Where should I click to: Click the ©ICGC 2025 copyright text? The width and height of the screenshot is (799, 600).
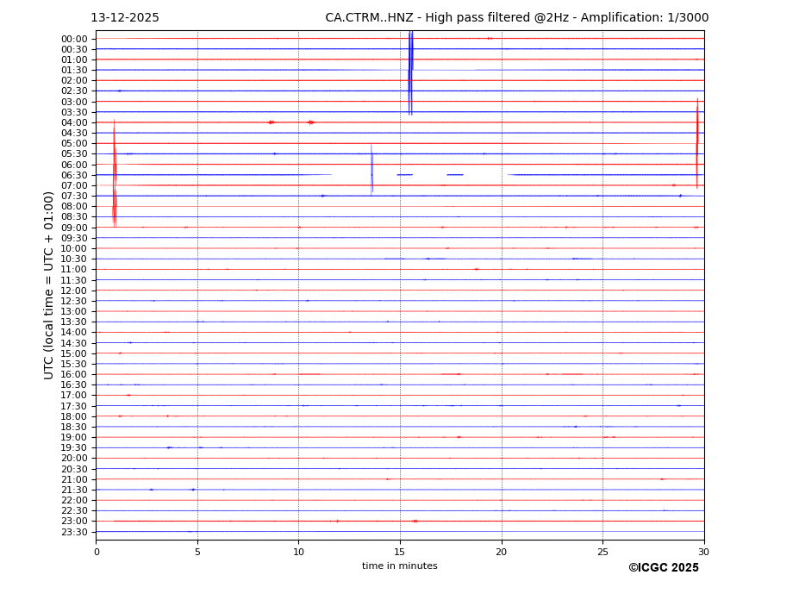[x=663, y=568]
